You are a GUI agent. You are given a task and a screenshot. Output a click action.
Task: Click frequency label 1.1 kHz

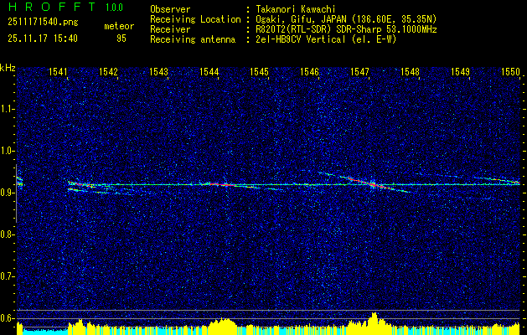click(7, 109)
